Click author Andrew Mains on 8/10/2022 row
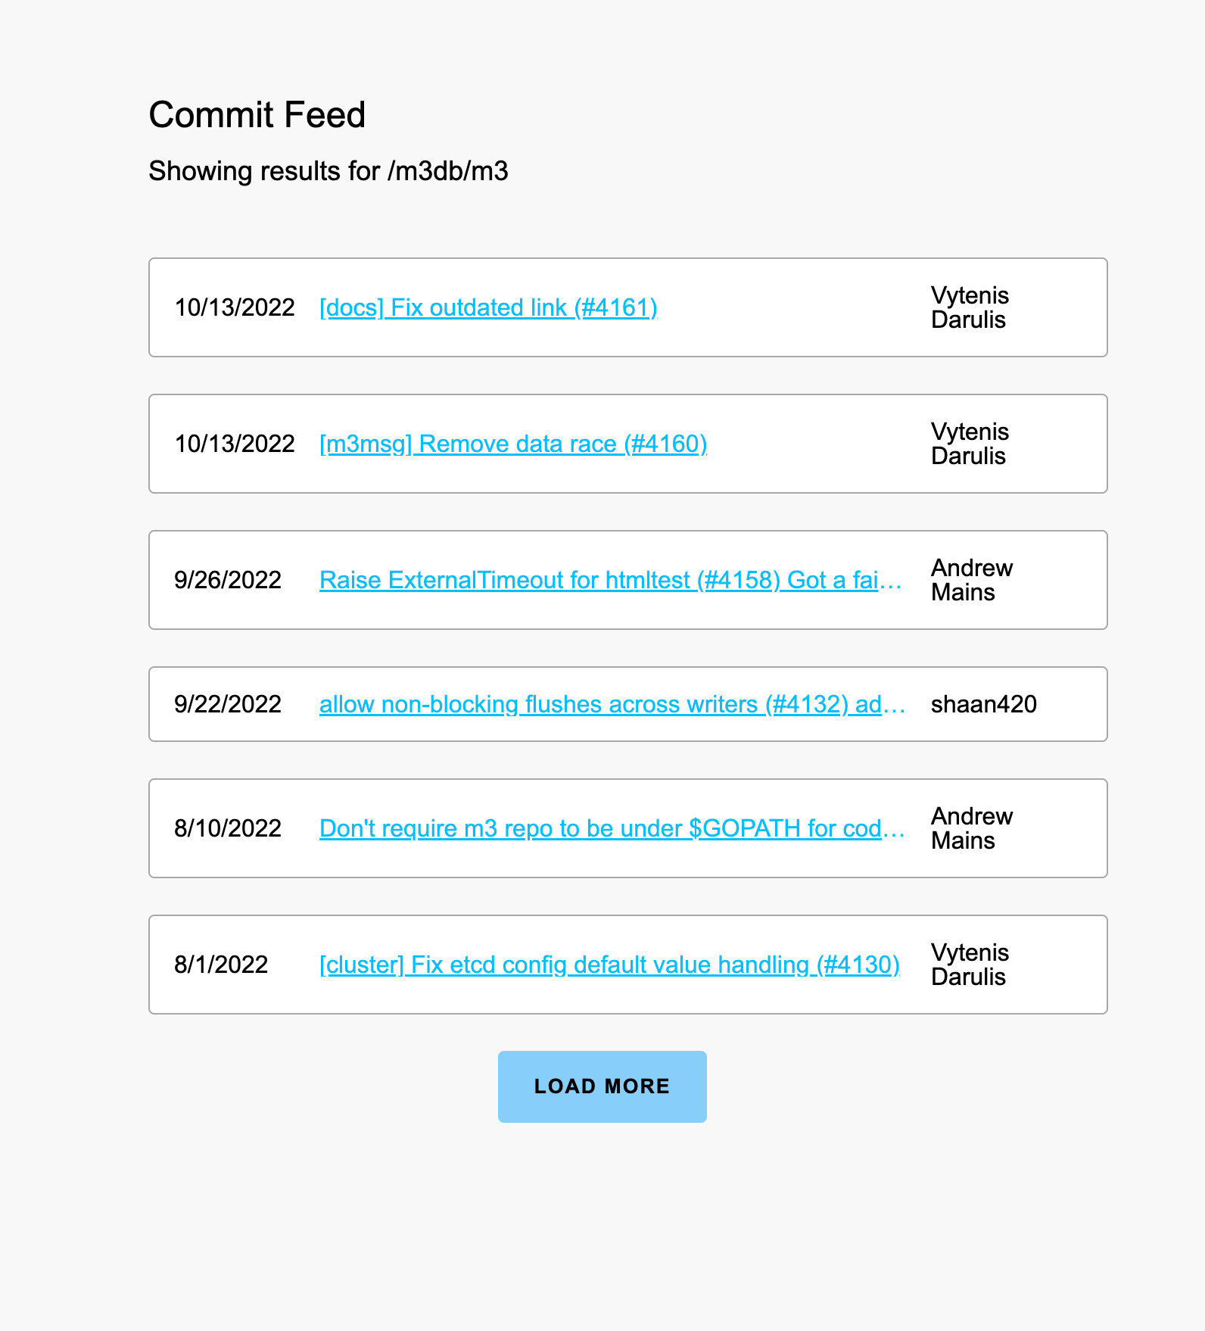Image resolution: width=1205 pixels, height=1331 pixels. [x=972, y=828]
